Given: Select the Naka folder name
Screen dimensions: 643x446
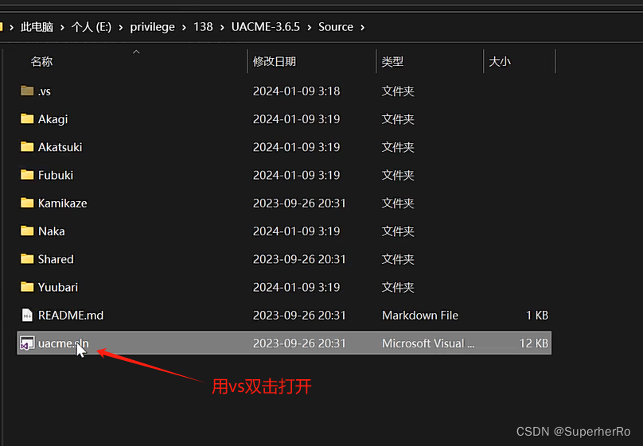Looking at the screenshot, I should 51,231.
